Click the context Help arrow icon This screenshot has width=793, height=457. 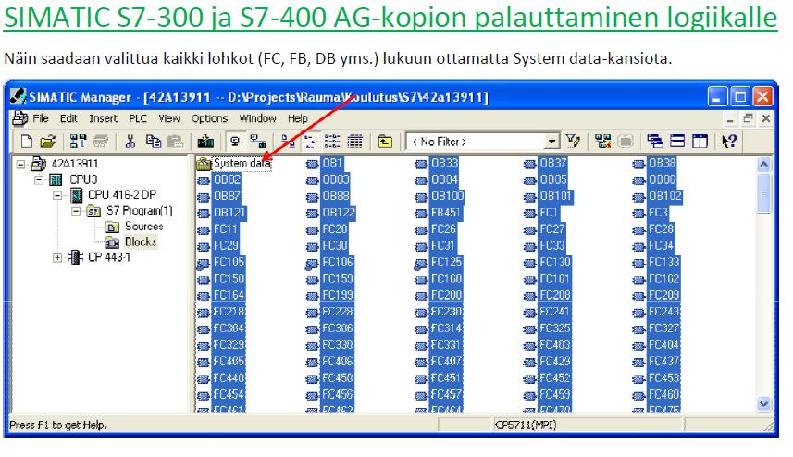[x=729, y=142]
